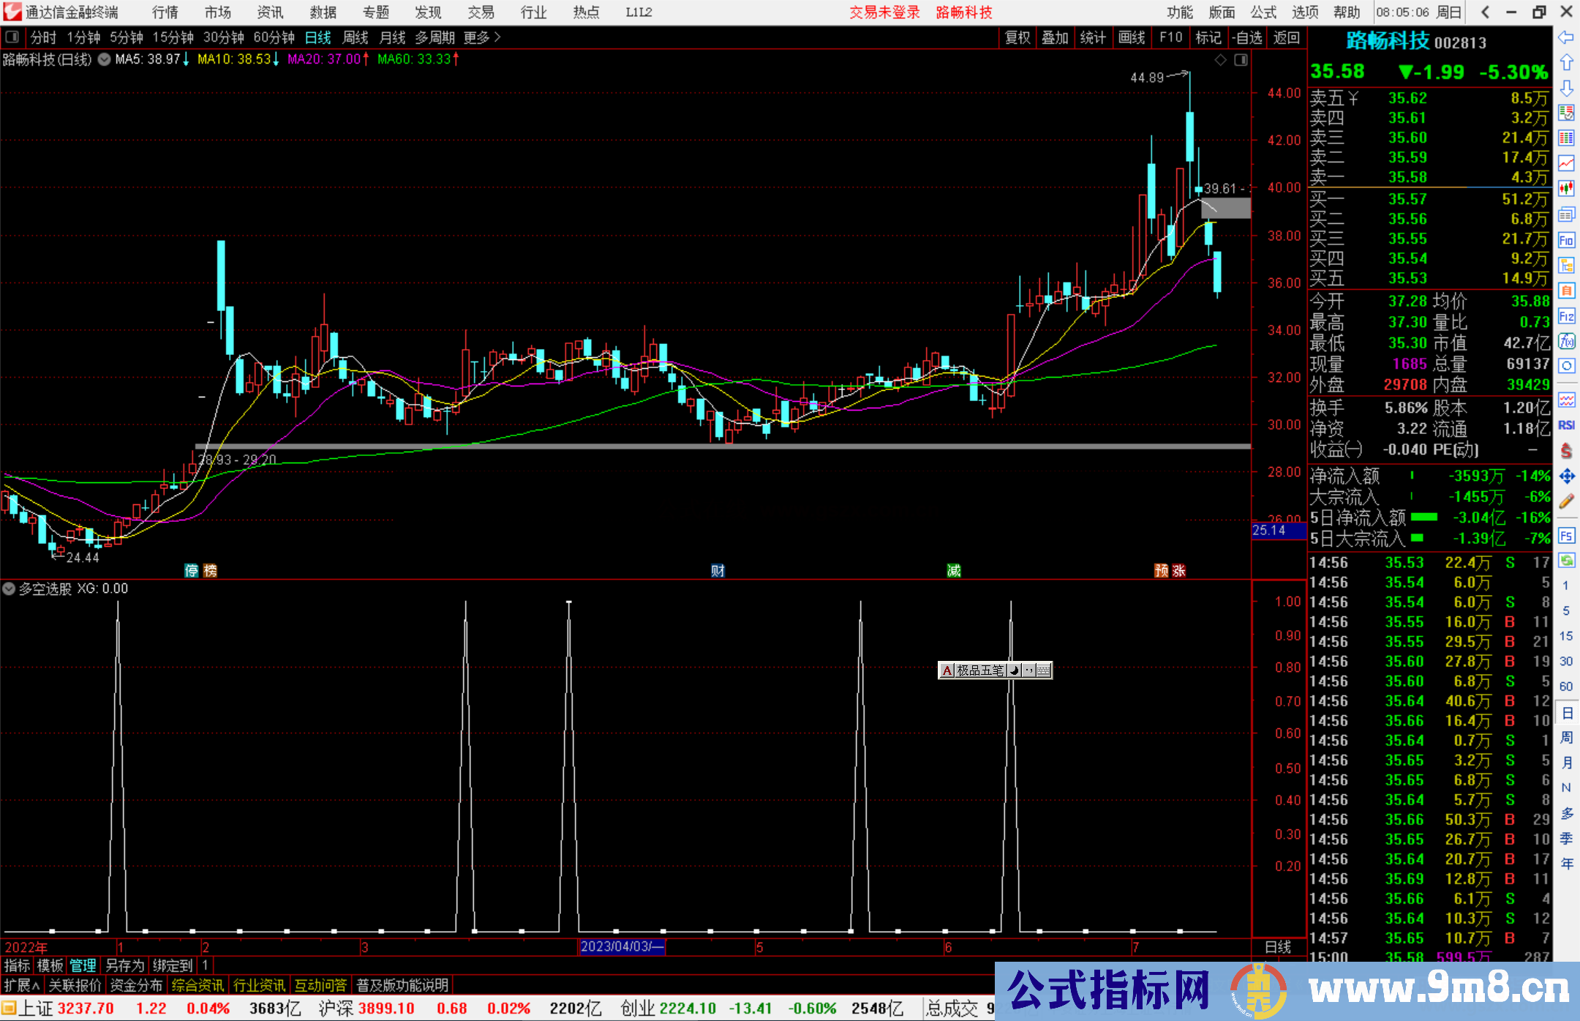This screenshot has width=1580, height=1021.
Task: Click the 5日净流入额 green bar
Action: click(1423, 517)
